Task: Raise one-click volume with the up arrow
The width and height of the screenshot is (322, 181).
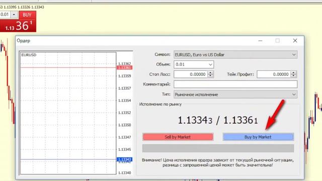Action: (x=14, y=15)
